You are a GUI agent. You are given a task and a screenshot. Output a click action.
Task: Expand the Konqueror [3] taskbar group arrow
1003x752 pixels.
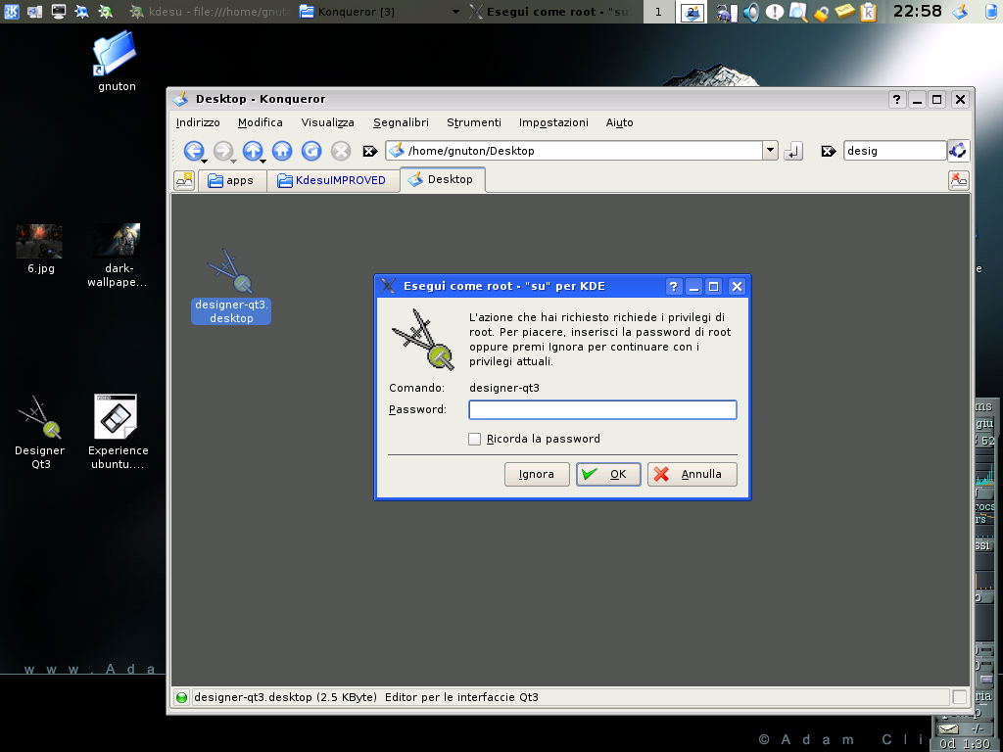pyautogui.click(x=455, y=12)
